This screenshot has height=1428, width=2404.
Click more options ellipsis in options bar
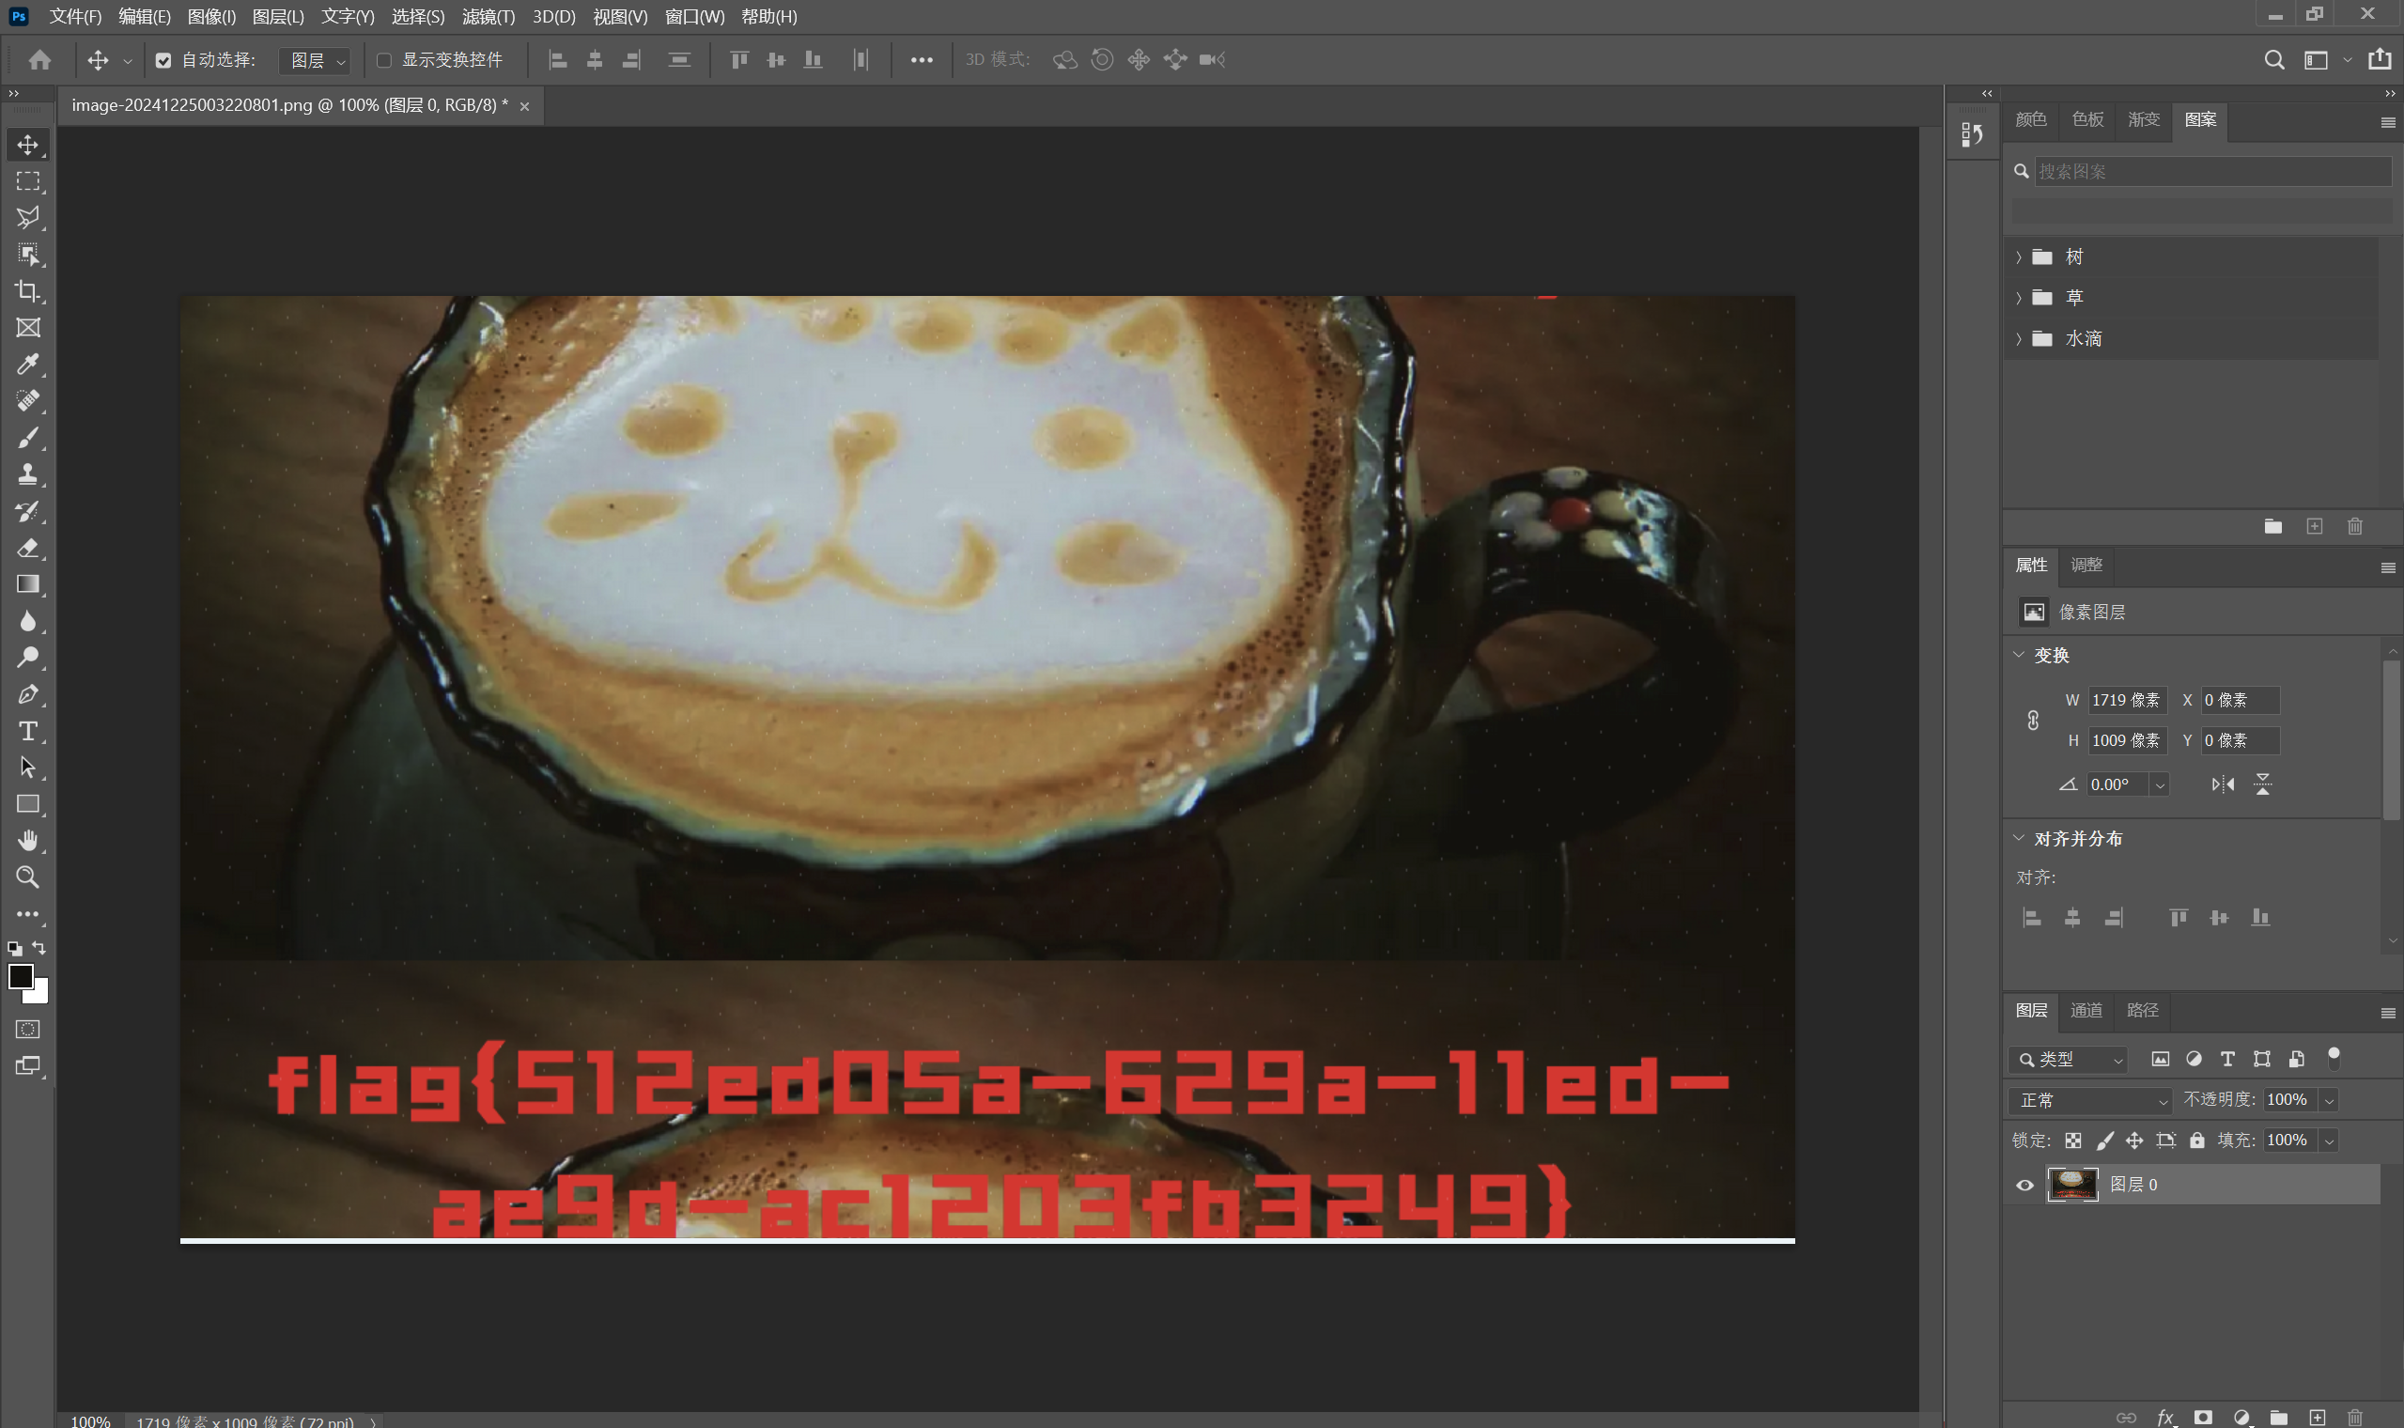tap(922, 61)
